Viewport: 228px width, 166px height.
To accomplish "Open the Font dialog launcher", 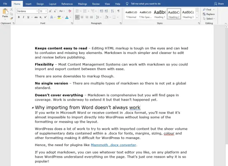I will tap(72, 23).
